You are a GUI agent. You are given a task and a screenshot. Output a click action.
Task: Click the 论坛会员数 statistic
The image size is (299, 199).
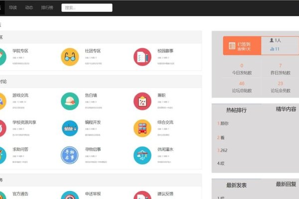click(x=281, y=87)
